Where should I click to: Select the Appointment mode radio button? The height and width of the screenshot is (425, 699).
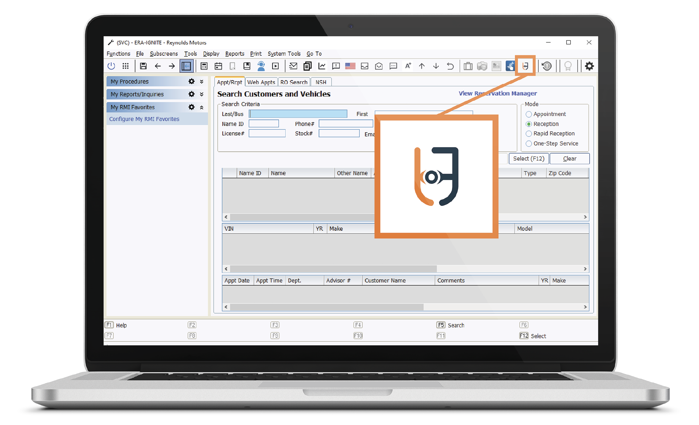[528, 114]
